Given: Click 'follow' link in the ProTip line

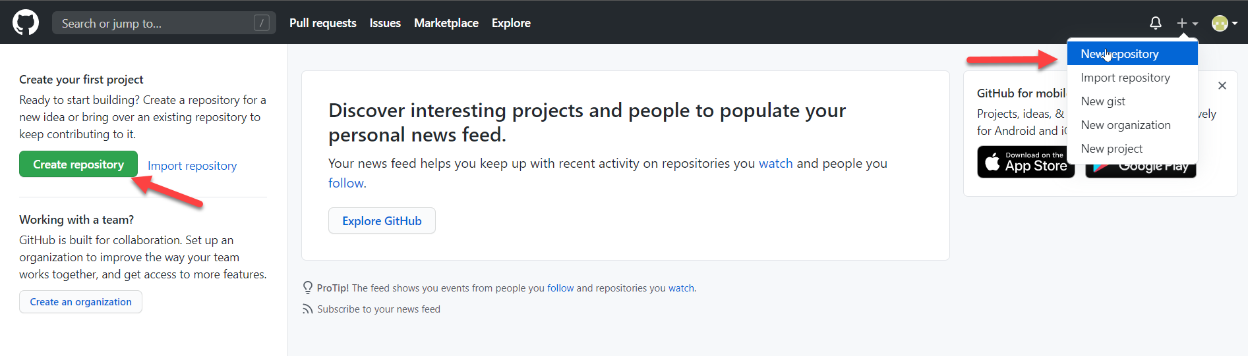Looking at the screenshot, I should [560, 288].
